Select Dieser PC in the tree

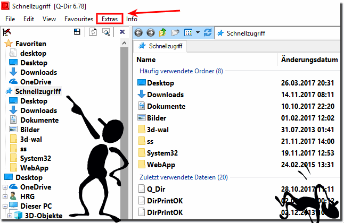(x=36, y=206)
